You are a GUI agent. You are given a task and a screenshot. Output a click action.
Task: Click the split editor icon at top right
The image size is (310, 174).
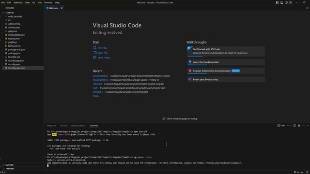tap(308, 8)
